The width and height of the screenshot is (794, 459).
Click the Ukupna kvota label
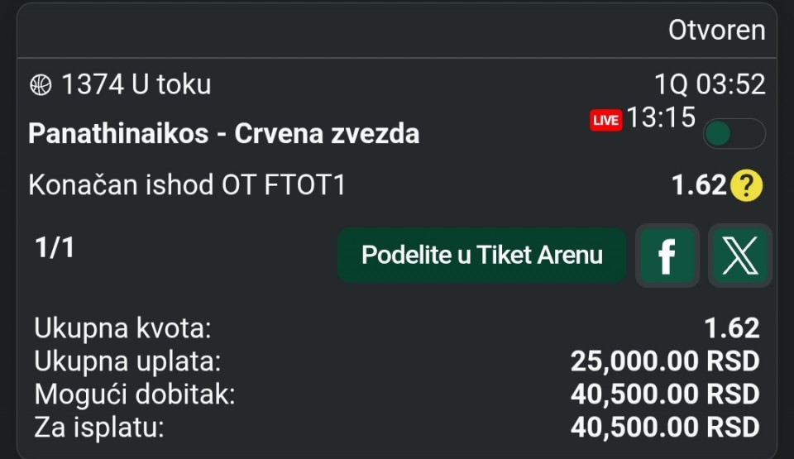click(x=123, y=328)
